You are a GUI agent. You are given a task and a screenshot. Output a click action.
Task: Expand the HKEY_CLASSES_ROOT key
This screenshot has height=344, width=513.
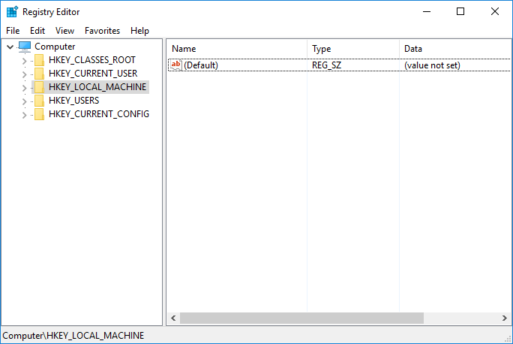pyautogui.click(x=24, y=61)
